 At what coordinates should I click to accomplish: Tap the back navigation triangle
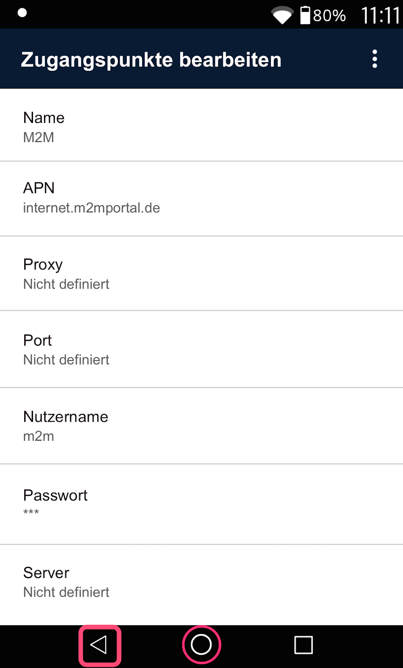(x=99, y=645)
